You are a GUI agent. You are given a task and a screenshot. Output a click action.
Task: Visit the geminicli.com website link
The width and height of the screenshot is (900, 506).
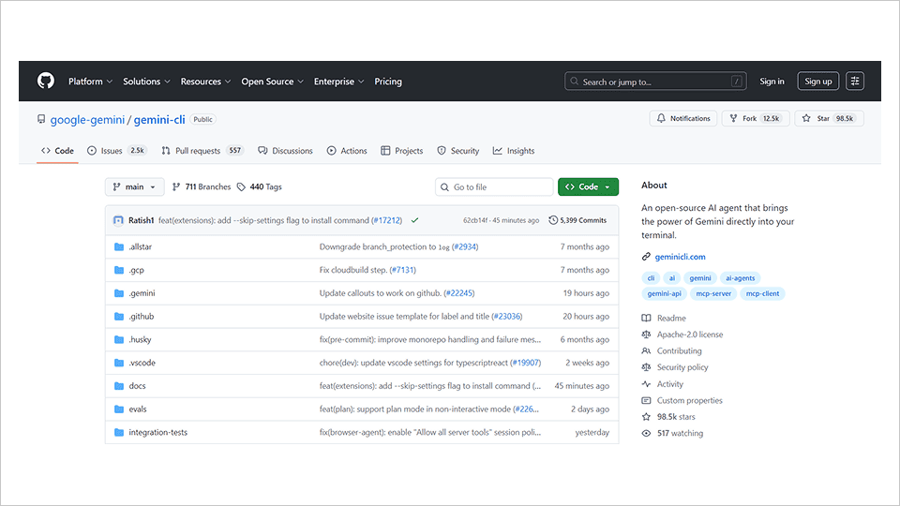pos(681,257)
